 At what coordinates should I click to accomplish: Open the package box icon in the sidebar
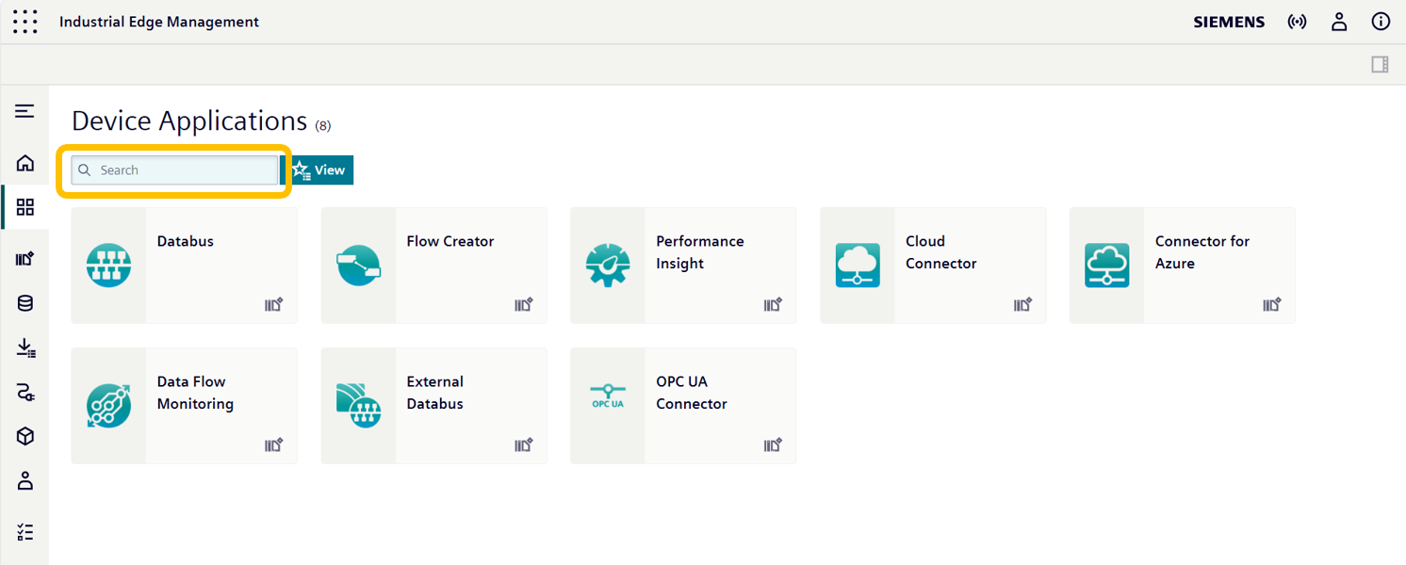click(25, 436)
